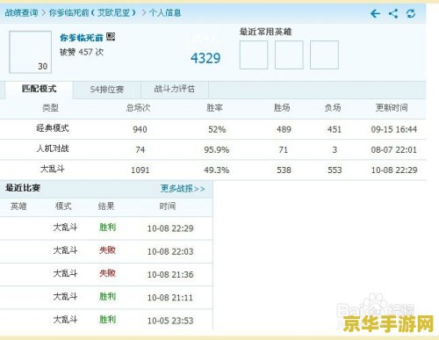Screen dimensions: 439x340
Task: Click recent match time 10-08 21:36
Action: tap(170, 275)
